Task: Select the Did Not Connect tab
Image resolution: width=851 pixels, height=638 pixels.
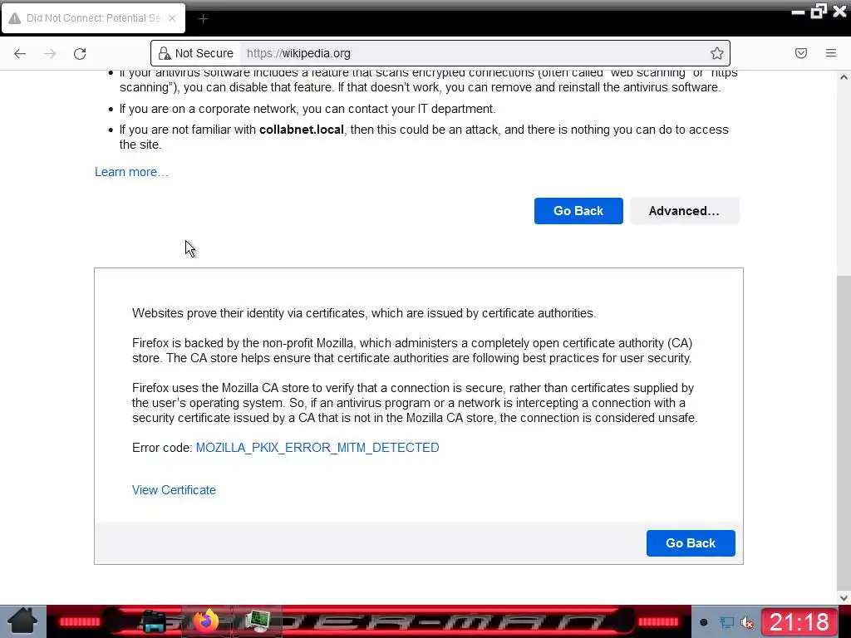Action: pyautogui.click(x=93, y=18)
